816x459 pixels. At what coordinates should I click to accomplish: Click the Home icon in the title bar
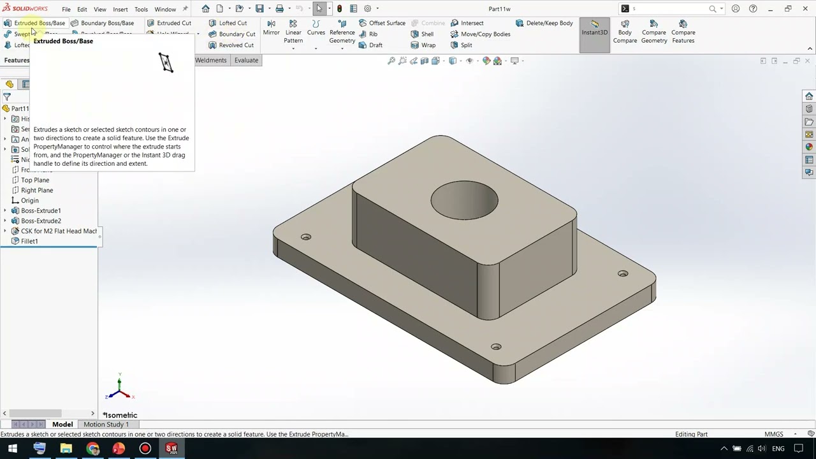point(205,9)
